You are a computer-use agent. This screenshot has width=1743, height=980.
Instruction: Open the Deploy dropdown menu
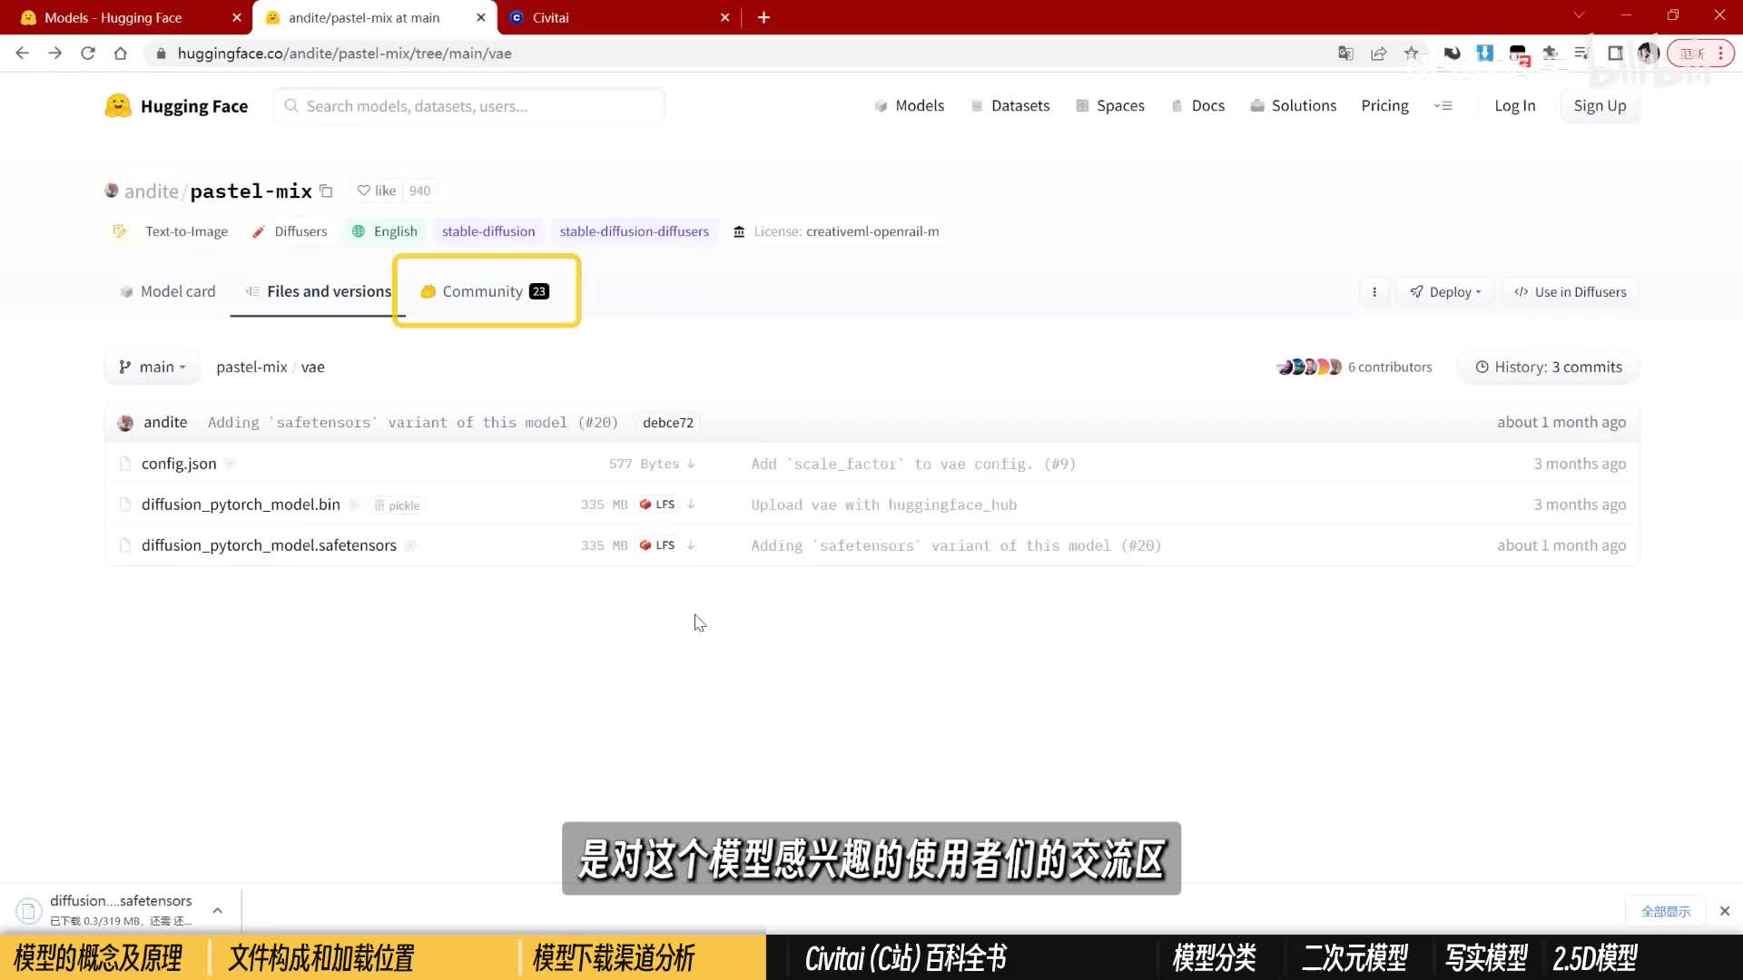pos(1445,292)
